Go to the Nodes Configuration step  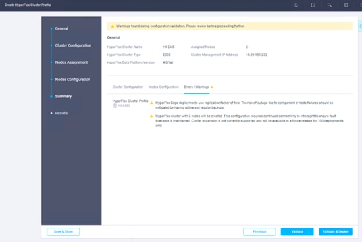72,80
